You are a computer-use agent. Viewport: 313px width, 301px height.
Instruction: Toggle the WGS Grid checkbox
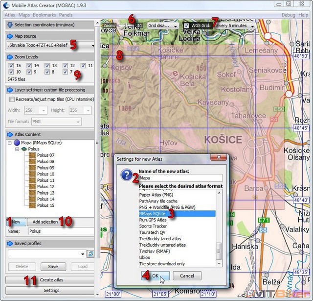pos(186,25)
